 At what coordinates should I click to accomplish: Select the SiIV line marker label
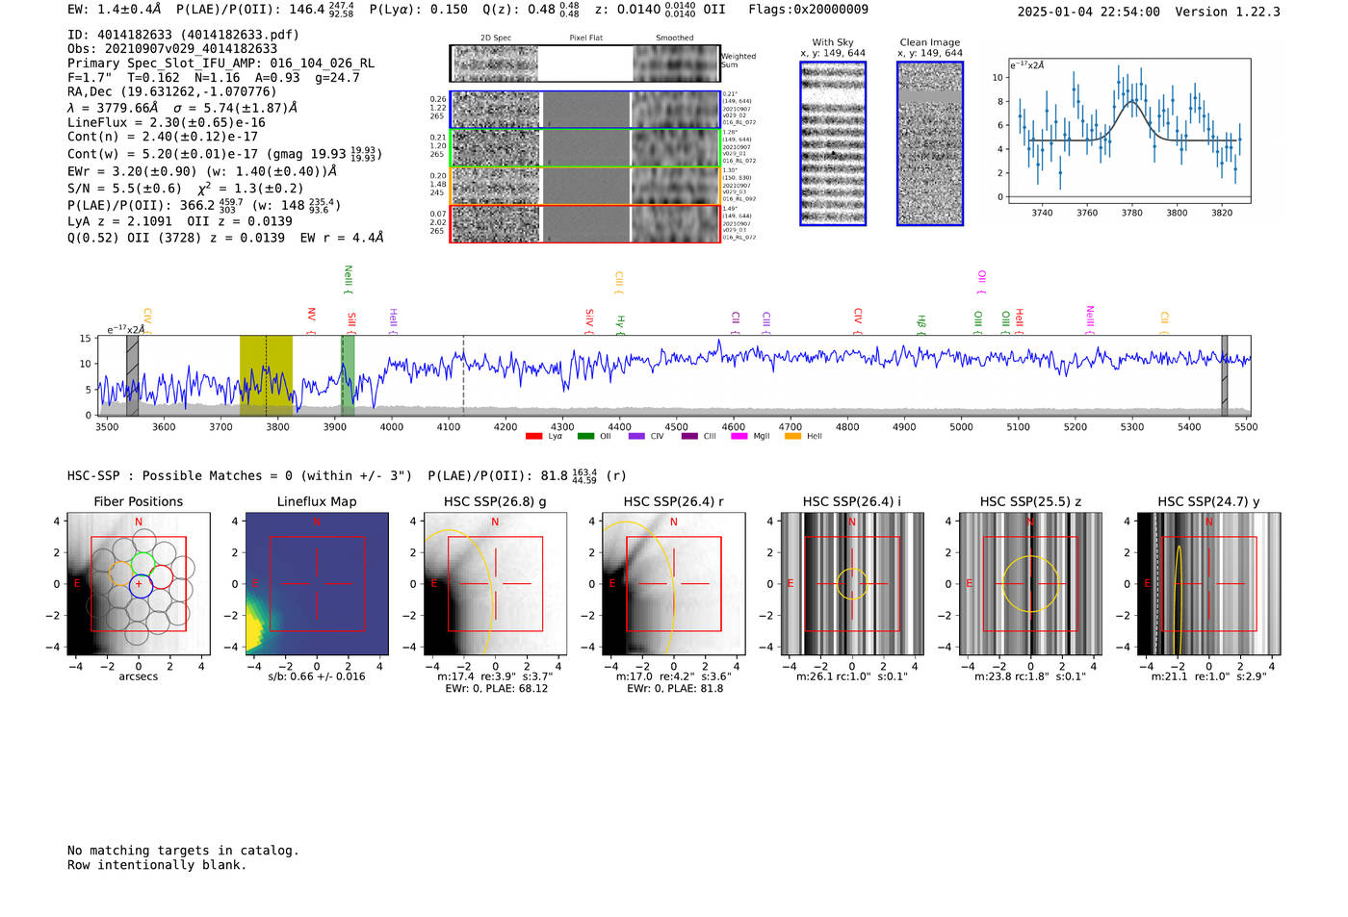pos(589,320)
